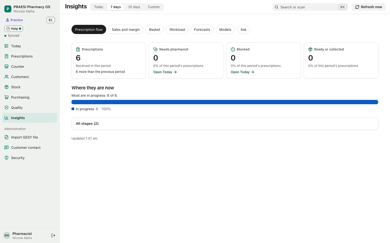Open Today from the sidebar

click(30, 46)
